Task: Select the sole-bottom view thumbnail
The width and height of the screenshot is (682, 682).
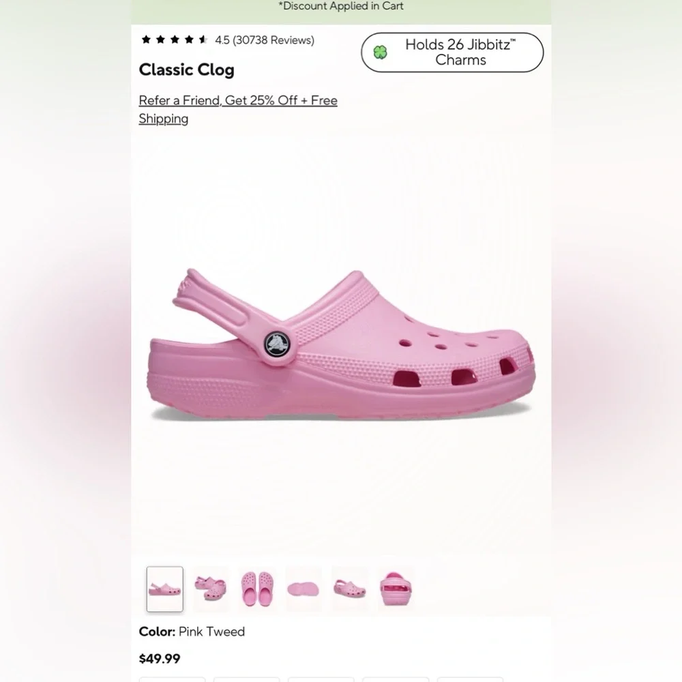Action: coord(303,589)
